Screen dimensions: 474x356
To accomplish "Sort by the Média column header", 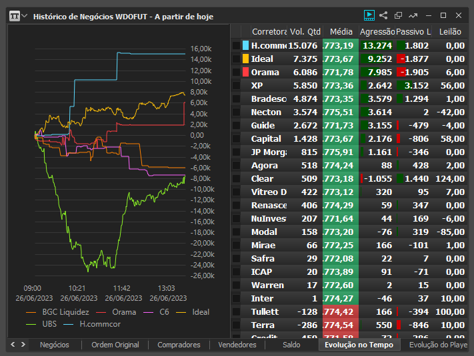I will click(x=341, y=32).
